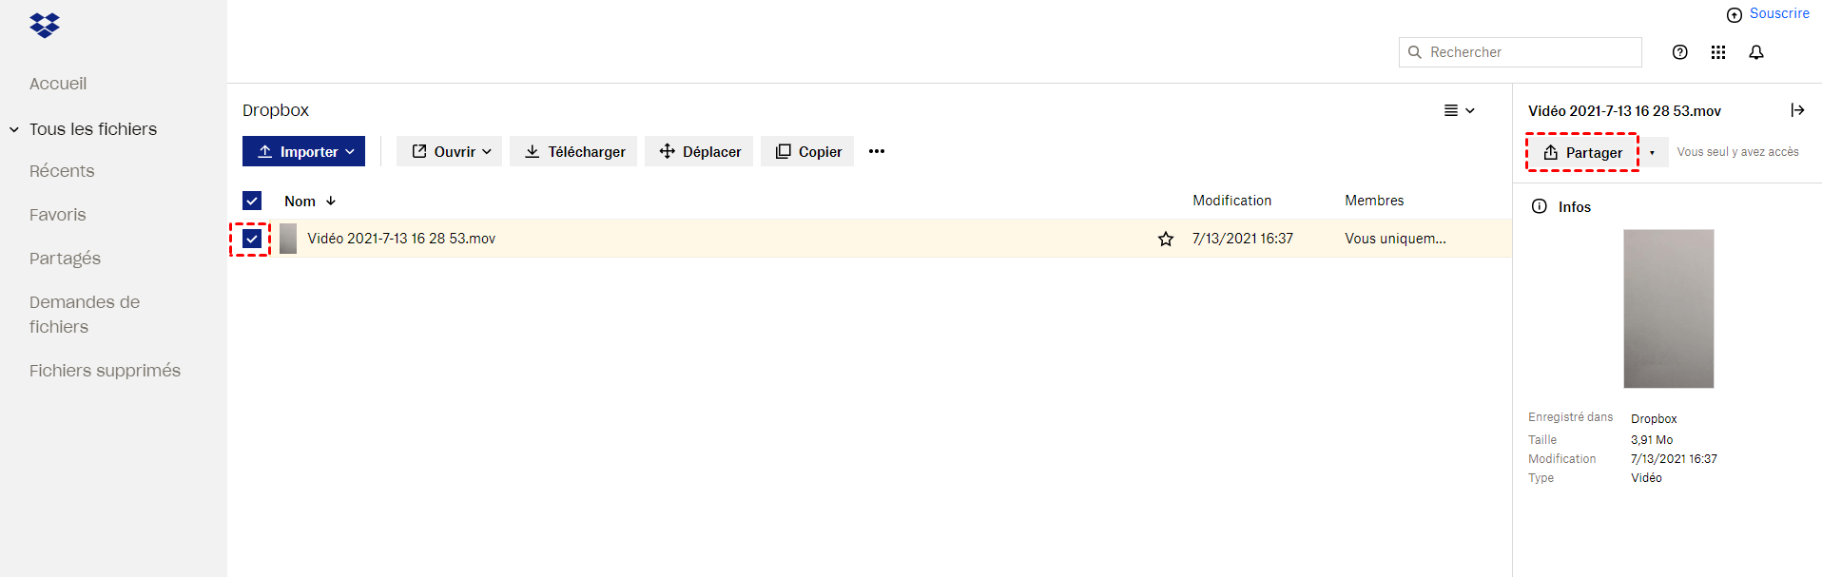Open the apps grid icon
This screenshot has width=1822, height=577.
click(x=1718, y=52)
